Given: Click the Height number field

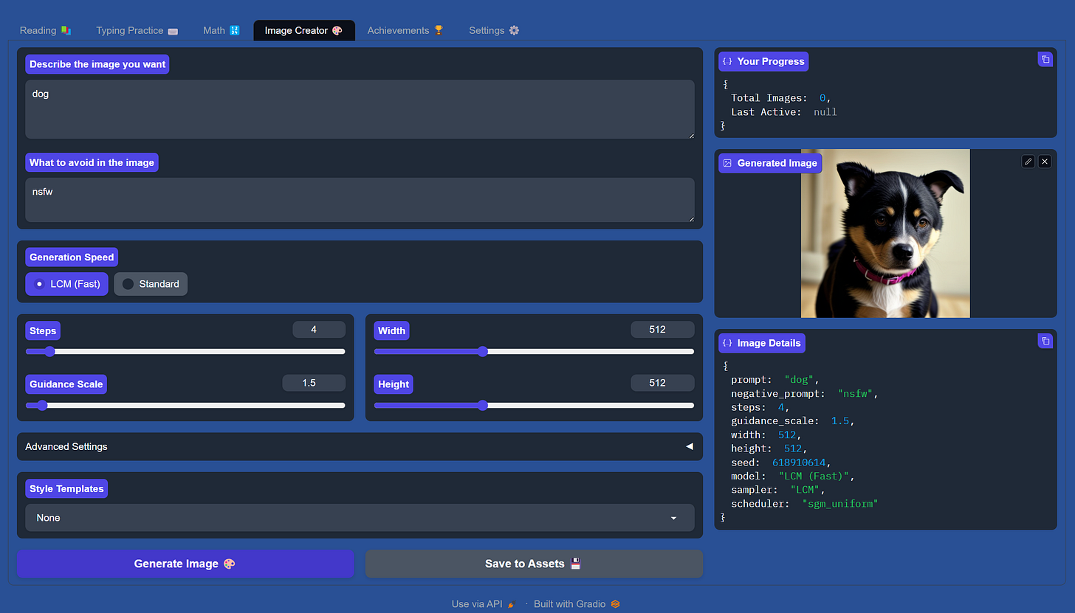Looking at the screenshot, I should tap(662, 383).
